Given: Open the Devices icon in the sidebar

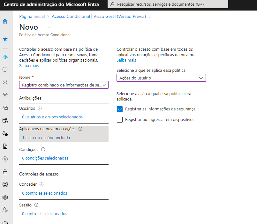Looking at the screenshot, I should [5, 108].
